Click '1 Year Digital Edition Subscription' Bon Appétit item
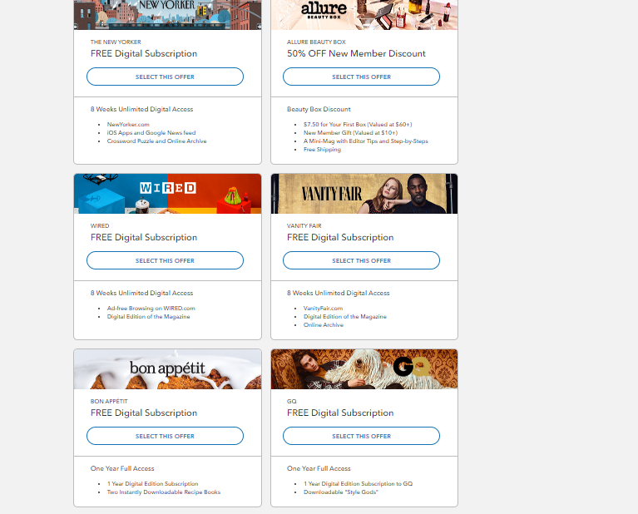The height and width of the screenshot is (514, 638). click(152, 483)
